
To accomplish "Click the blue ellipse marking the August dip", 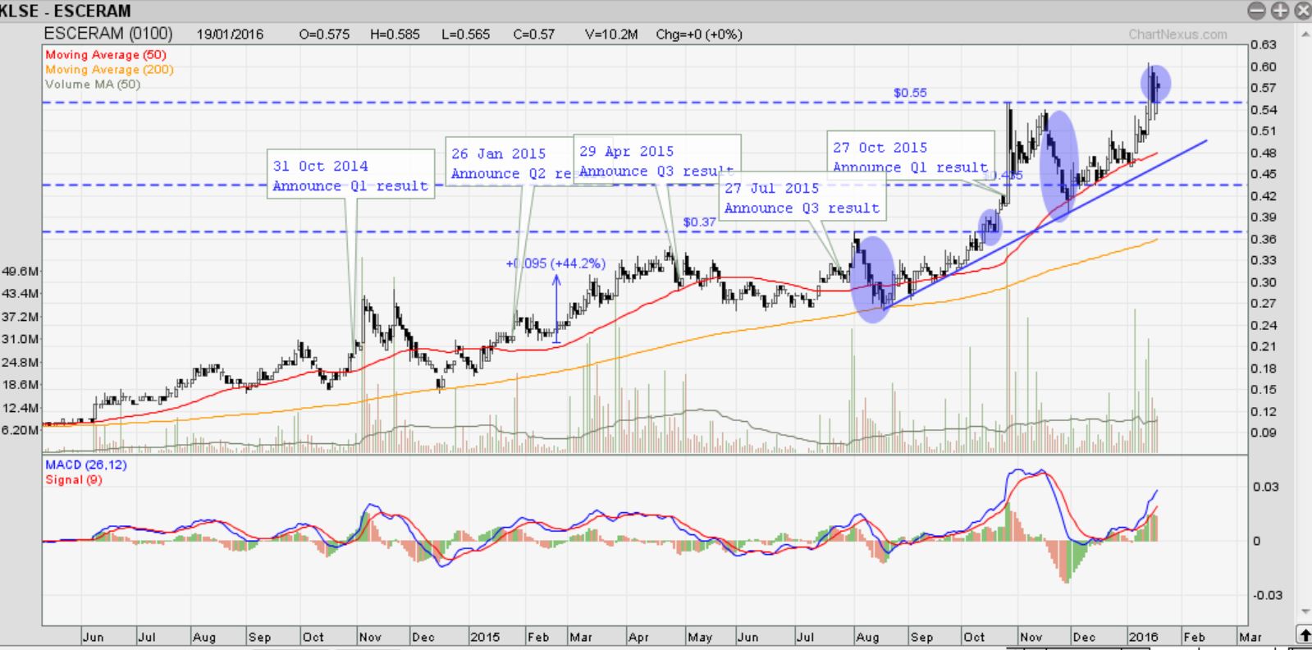I will click(872, 279).
